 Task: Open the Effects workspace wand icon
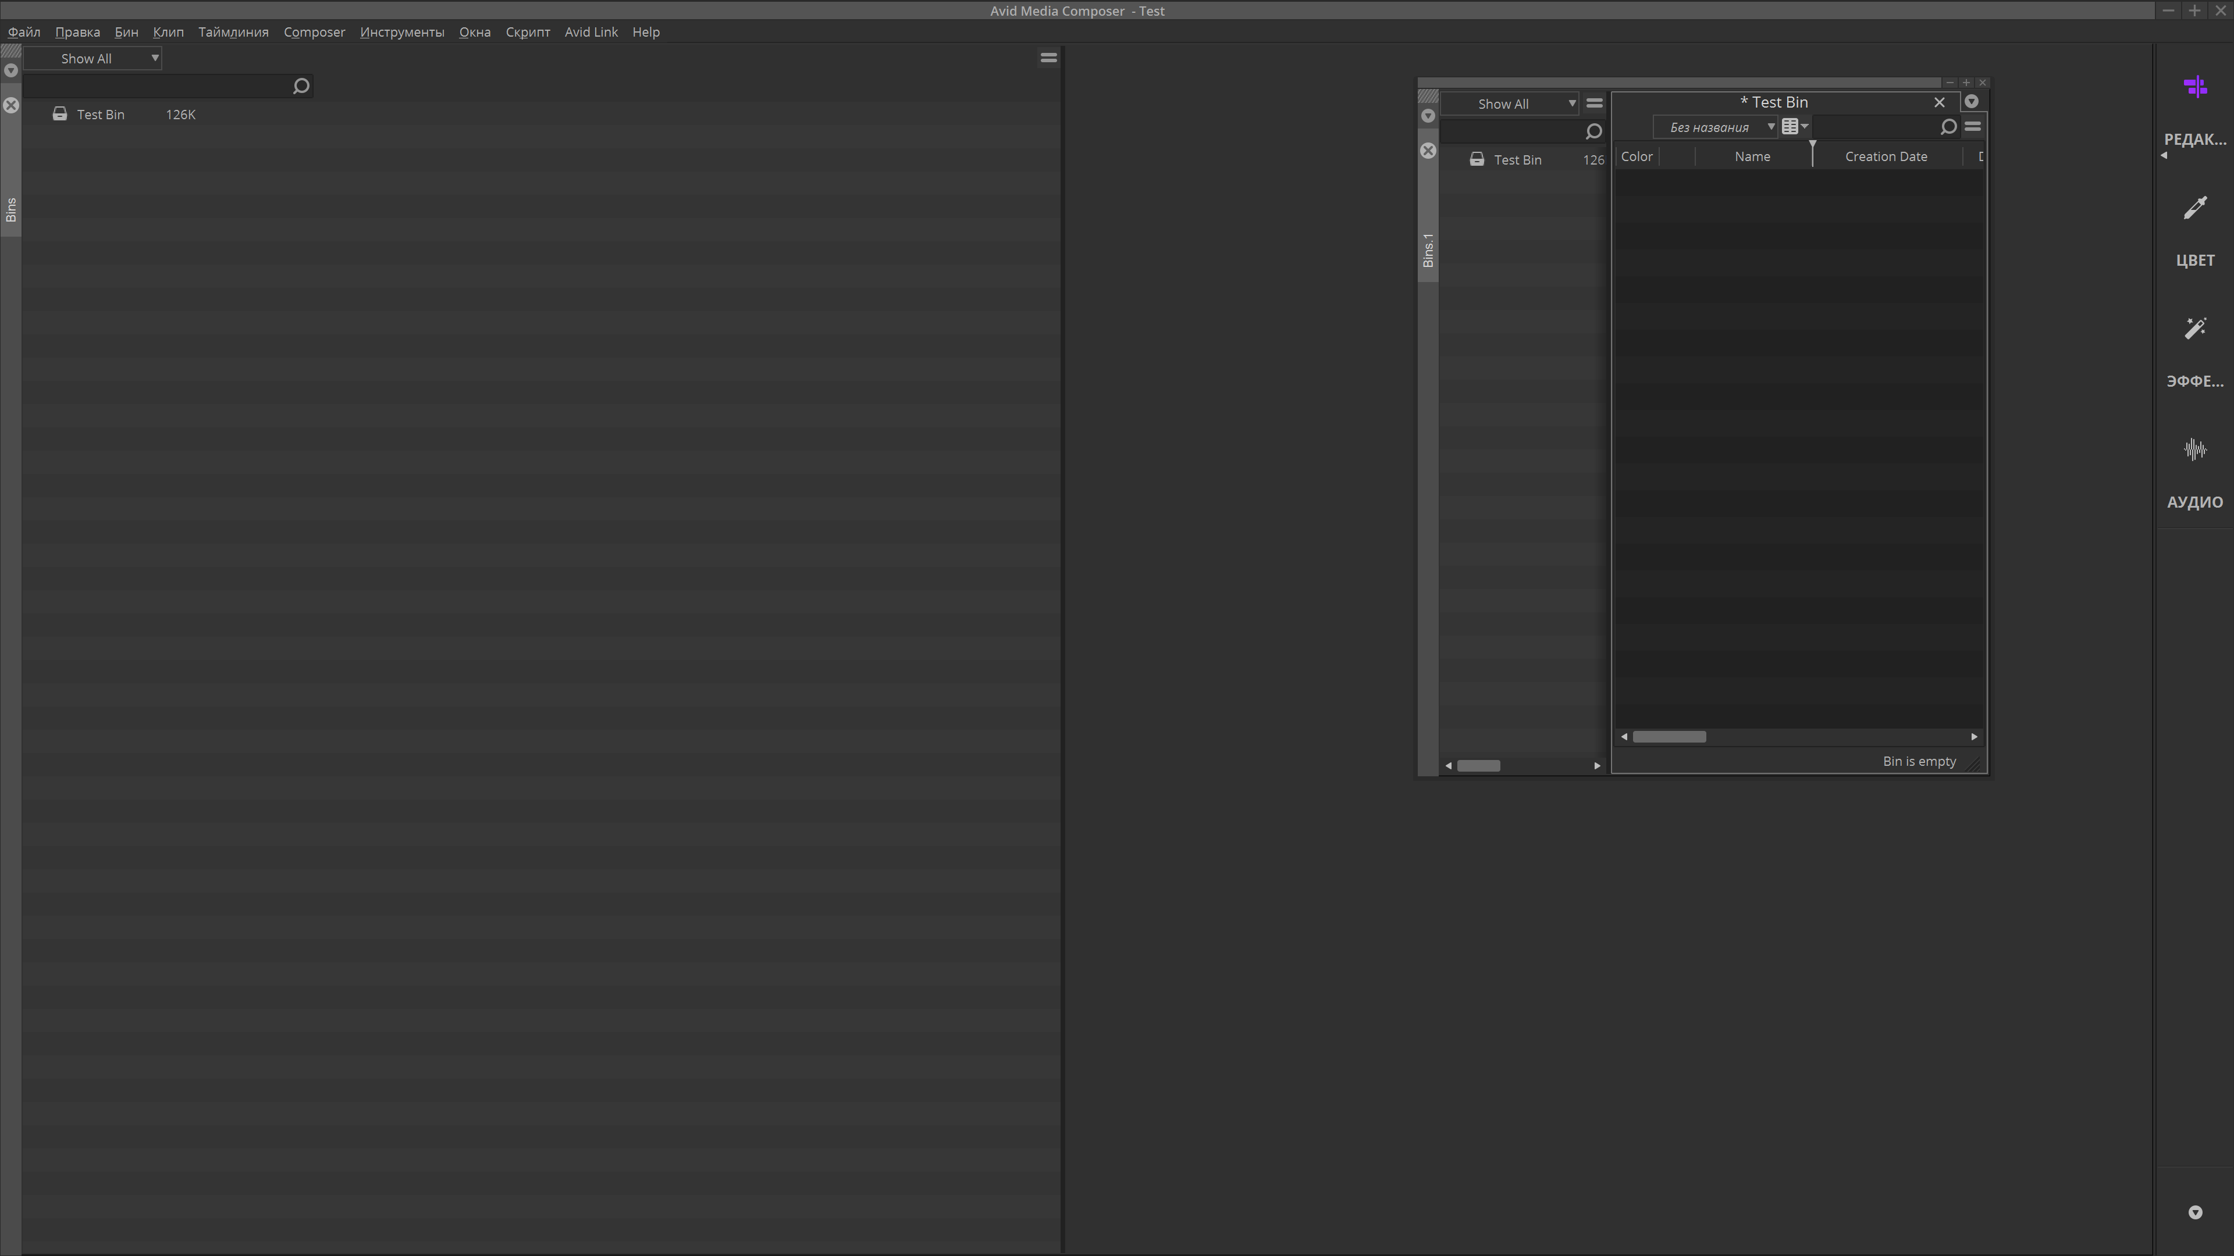(x=2195, y=329)
